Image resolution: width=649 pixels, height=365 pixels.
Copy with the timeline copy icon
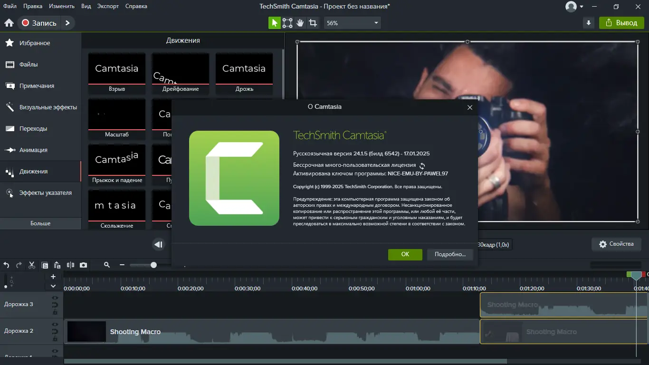(45, 265)
